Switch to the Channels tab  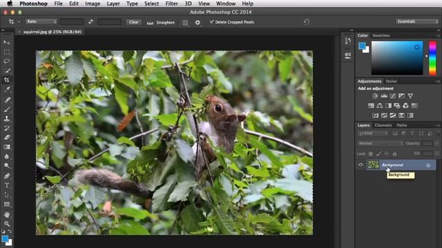tap(383, 125)
